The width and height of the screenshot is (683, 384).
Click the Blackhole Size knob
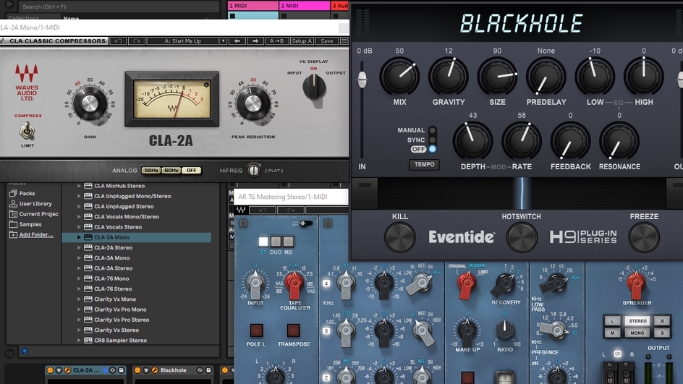(497, 77)
